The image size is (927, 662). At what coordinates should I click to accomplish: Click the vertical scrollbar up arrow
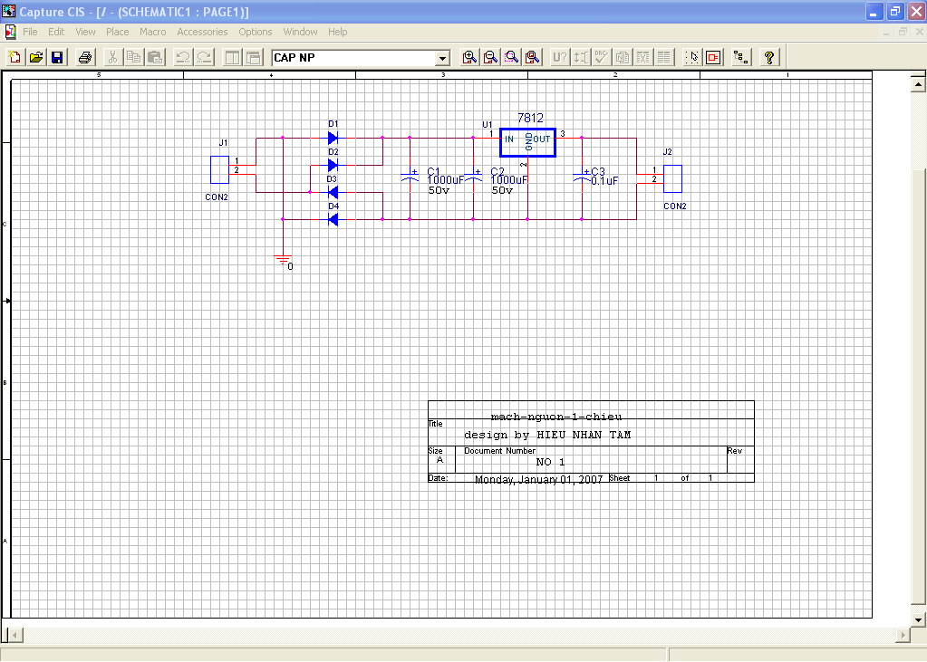click(x=918, y=84)
